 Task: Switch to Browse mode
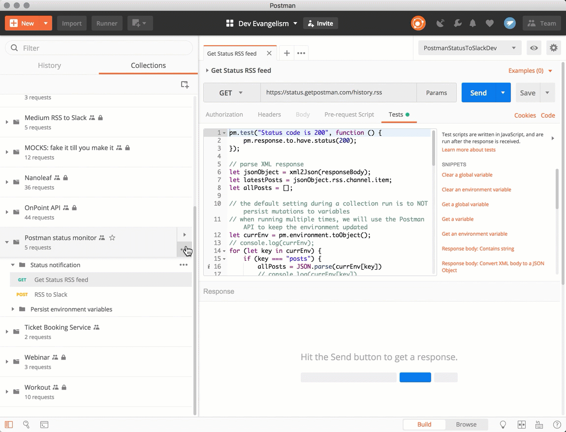coord(466,425)
